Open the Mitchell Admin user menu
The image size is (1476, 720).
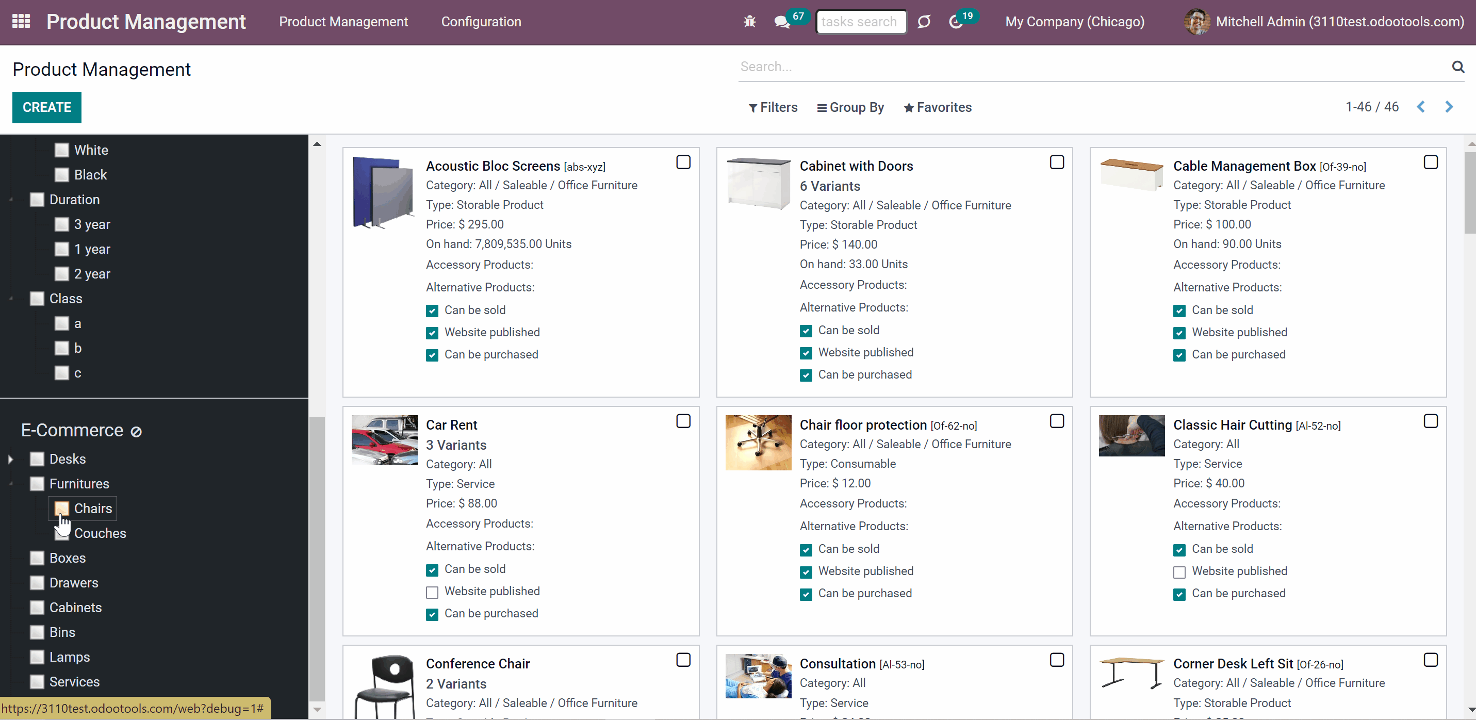click(1324, 22)
